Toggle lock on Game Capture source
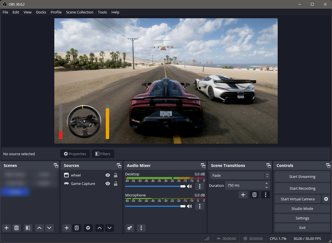Image resolution: width=332 pixels, height=243 pixels. (115, 184)
